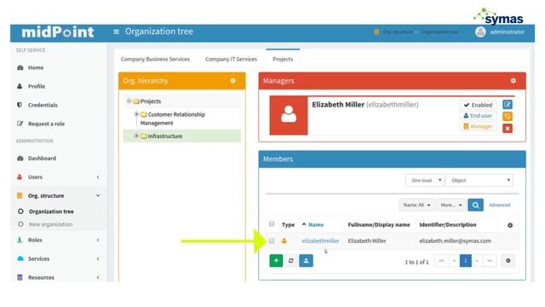Screen dimensions: 545x307
Task: Select the Organization tree radio item
Action: pyautogui.click(x=20, y=211)
